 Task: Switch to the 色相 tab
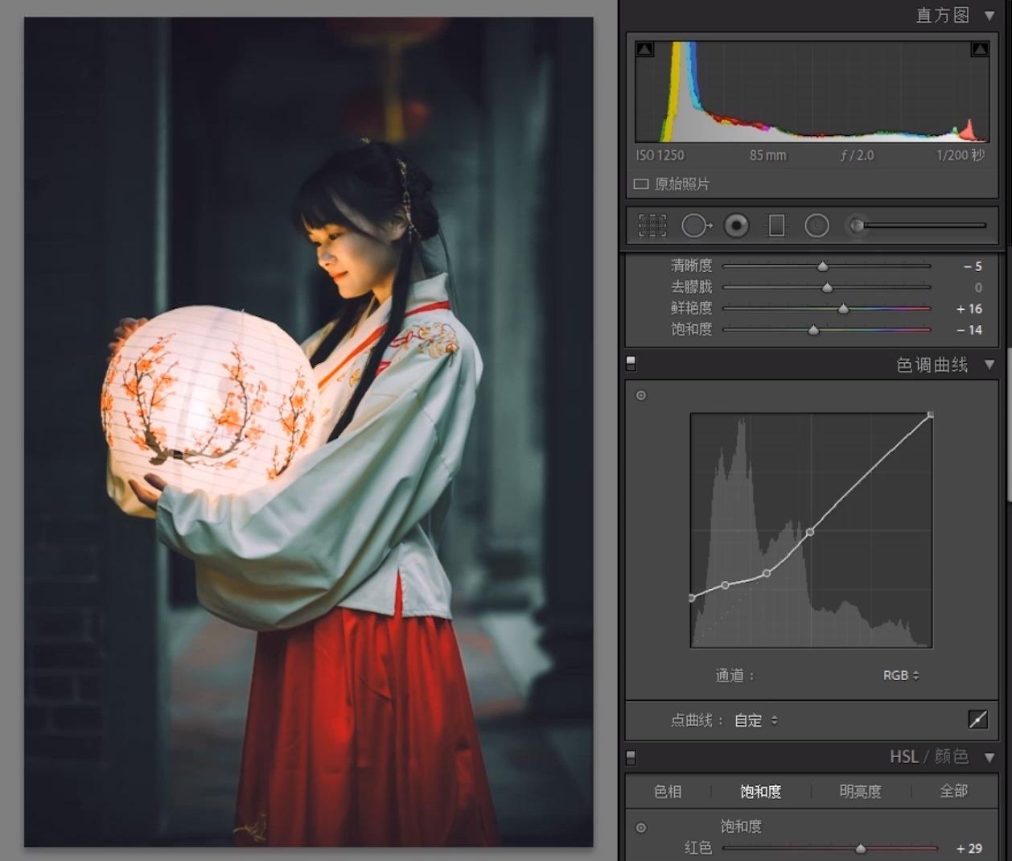668,791
